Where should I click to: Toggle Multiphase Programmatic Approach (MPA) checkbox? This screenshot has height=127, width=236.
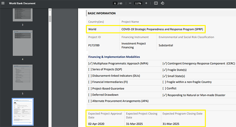coord(90,63)
